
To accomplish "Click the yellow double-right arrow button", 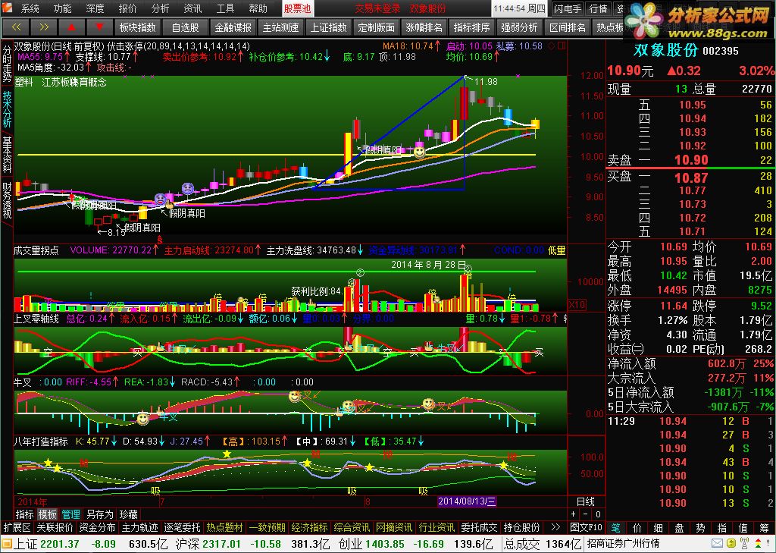I will tap(43, 27).
